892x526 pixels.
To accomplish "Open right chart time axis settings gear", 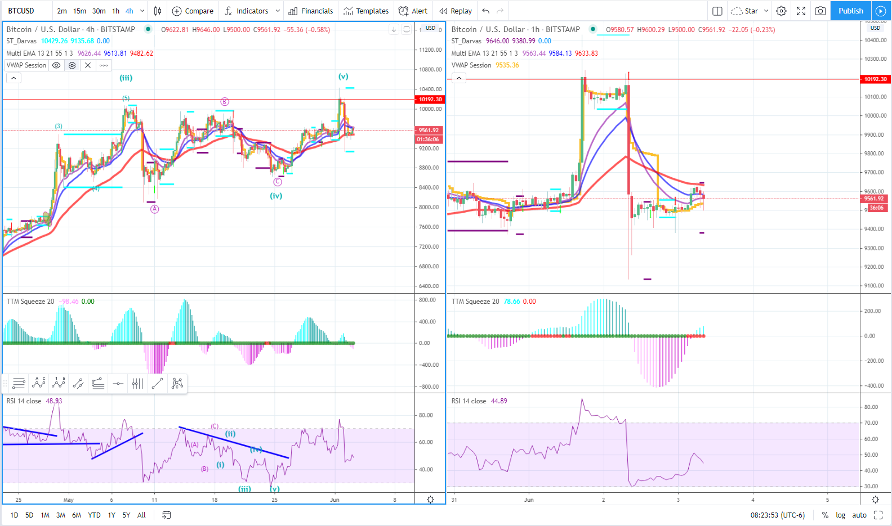I will click(x=875, y=500).
